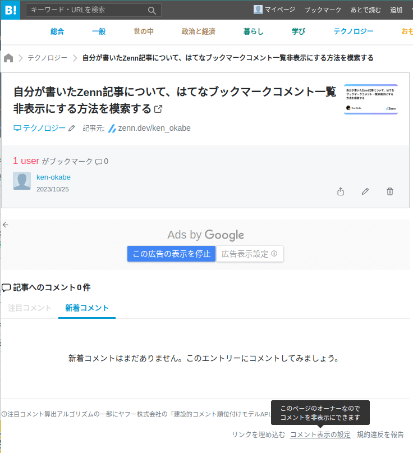Select the 政治と経済 category tab
Viewport: 413px width, 453px height.
tap(199, 31)
